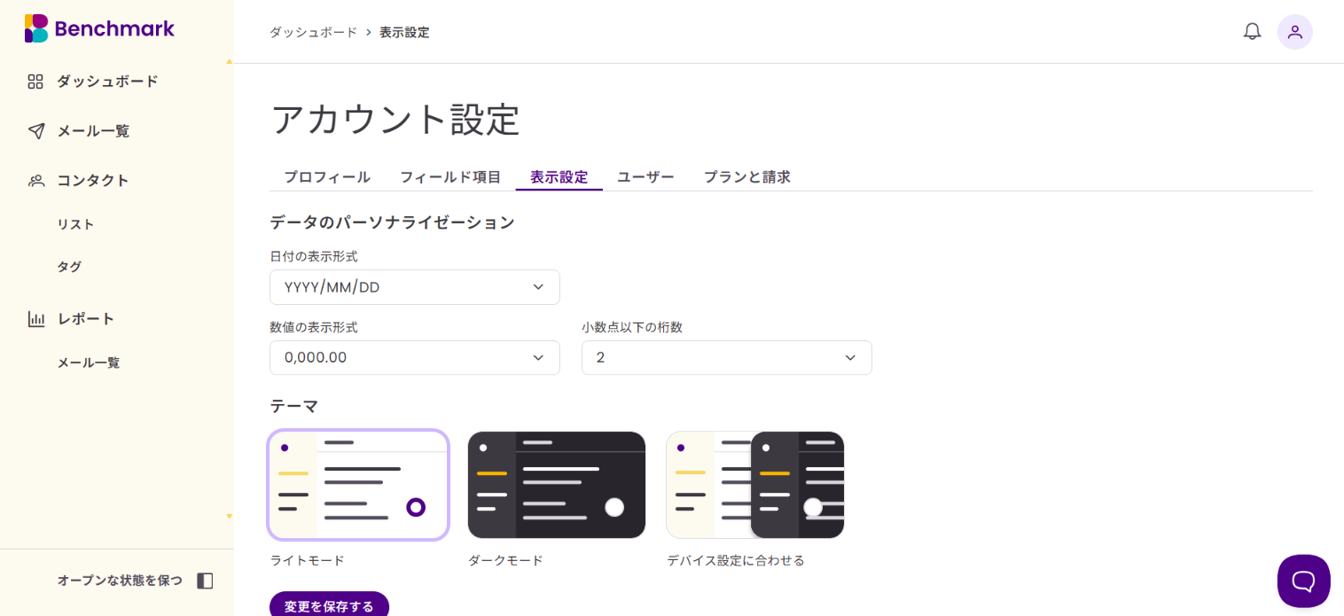Click the データのパーソナライゼーション heading
1344x616 pixels.
click(393, 222)
